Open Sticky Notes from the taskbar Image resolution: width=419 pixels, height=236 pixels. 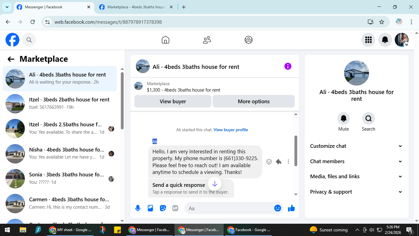coord(117,230)
